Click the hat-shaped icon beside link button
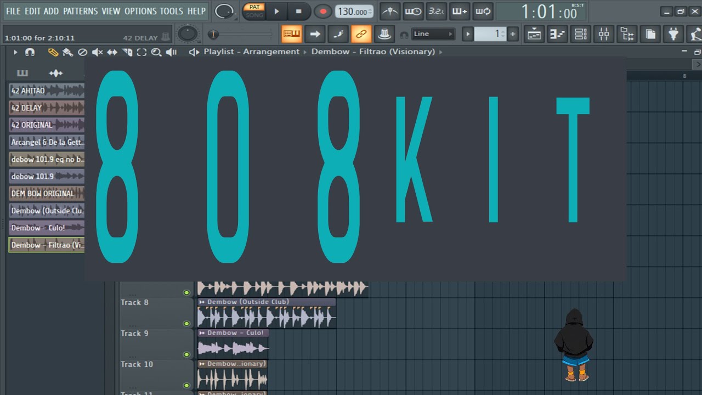 pyautogui.click(x=384, y=34)
